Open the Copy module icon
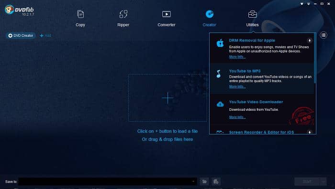Image resolution: width=335 pixels, height=189 pixels. click(80, 14)
